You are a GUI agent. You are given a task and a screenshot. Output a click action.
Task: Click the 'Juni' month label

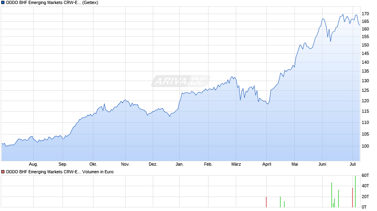click(x=322, y=164)
